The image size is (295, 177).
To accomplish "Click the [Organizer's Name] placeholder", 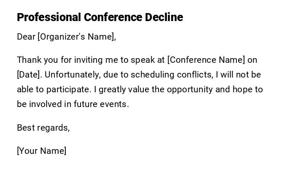I will [x=77, y=37].
